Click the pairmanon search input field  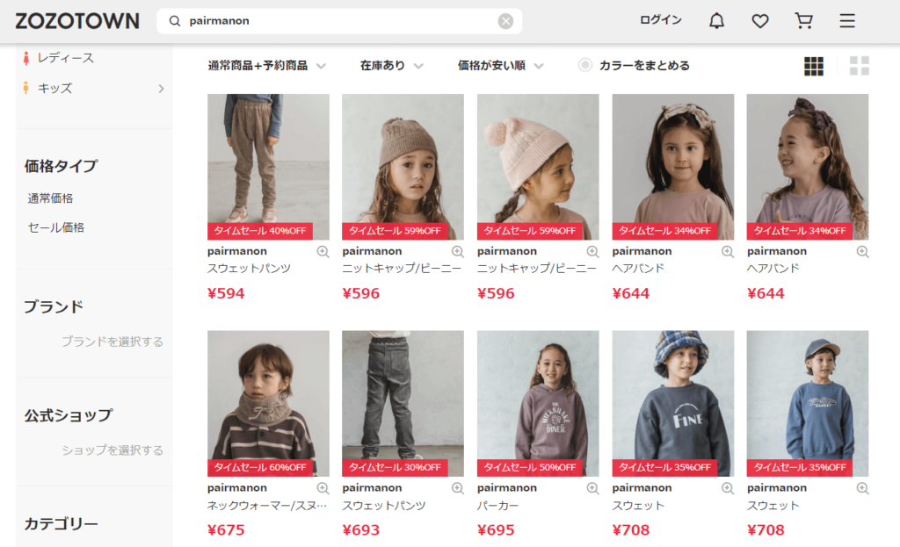coord(340,21)
